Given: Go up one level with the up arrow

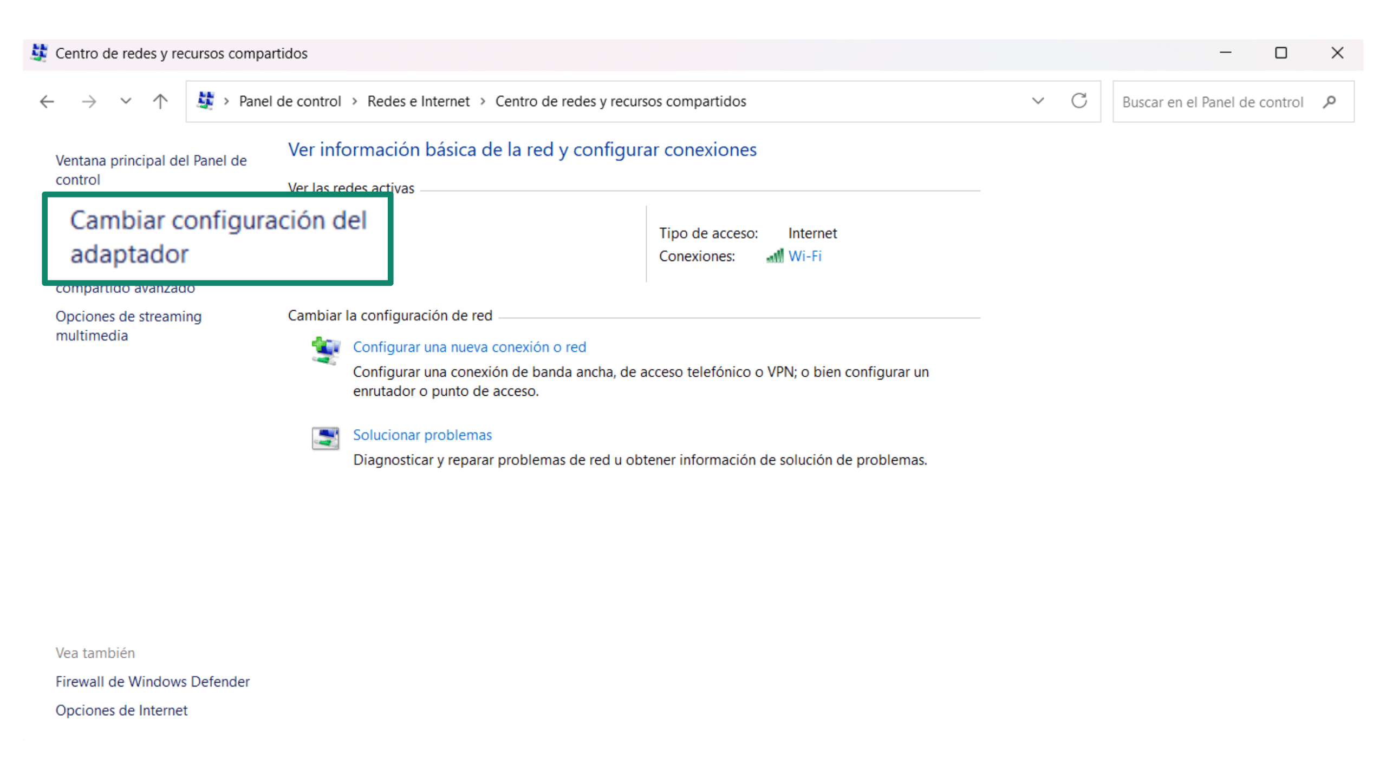Looking at the screenshot, I should [x=160, y=101].
